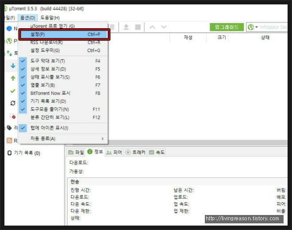Toggle BitTorrent Now 표시 option
The height and width of the screenshot is (230, 292).
tap(63, 93)
